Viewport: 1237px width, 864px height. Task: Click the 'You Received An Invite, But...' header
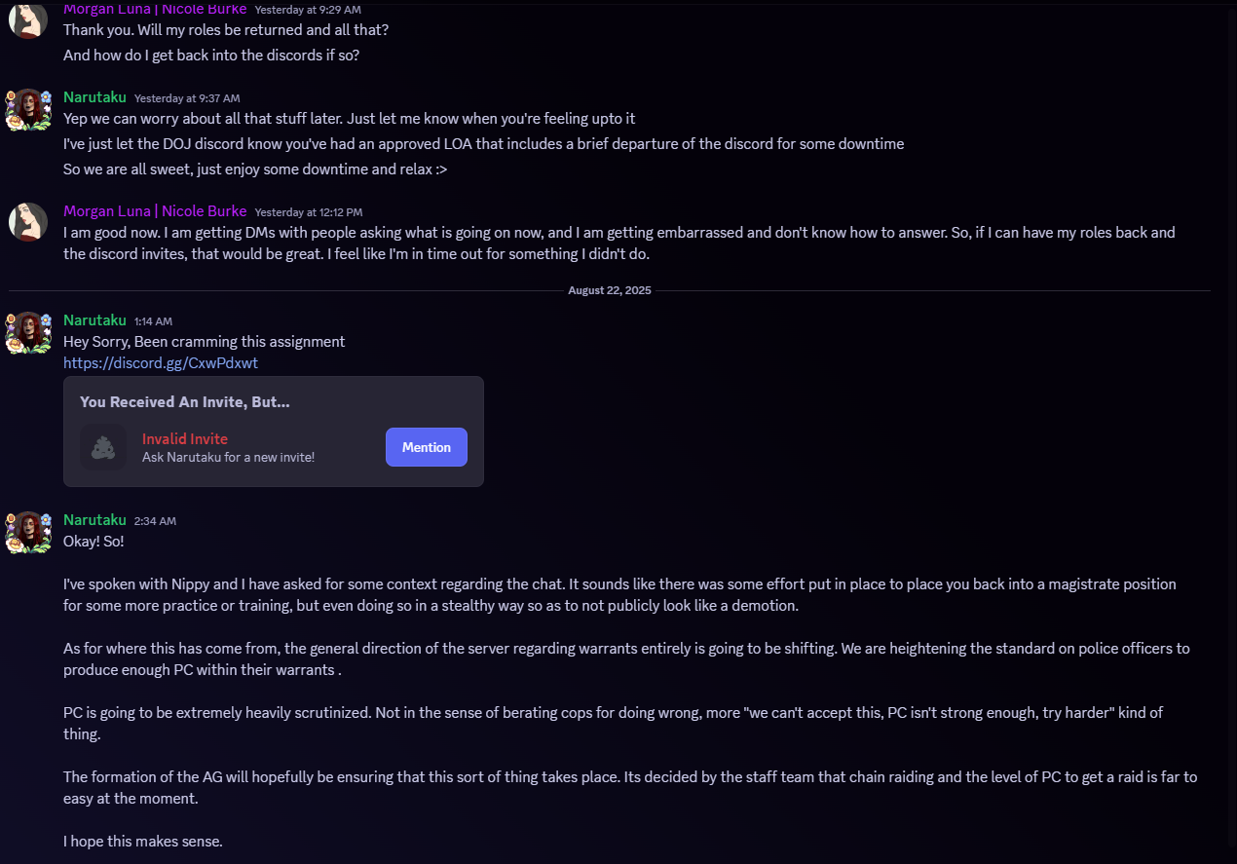185,401
